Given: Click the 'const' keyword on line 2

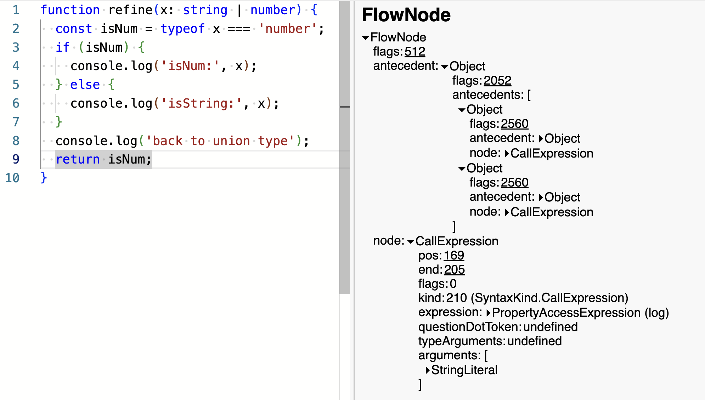Looking at the screenshot, I should pyautogui.click(x=74, y=29).
